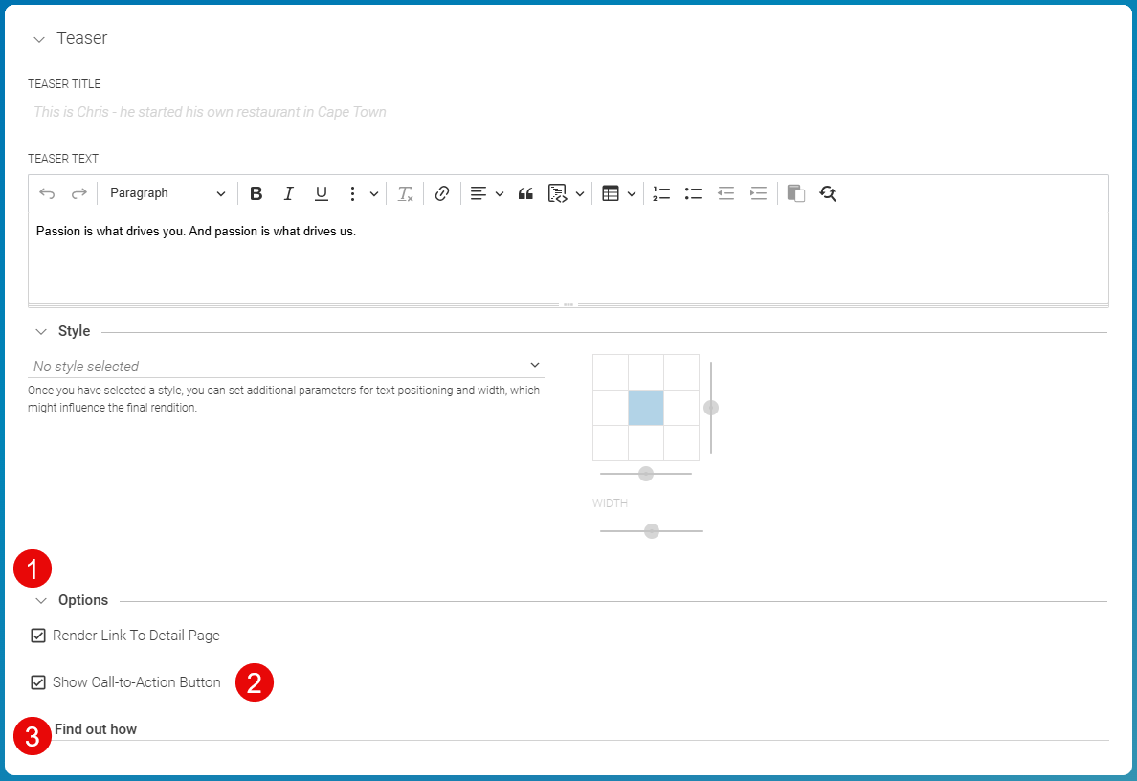Open the style selection dropdown under Style
Image resolution: width=1137 pixels, height=781 pixels.
tap(534, 365)
